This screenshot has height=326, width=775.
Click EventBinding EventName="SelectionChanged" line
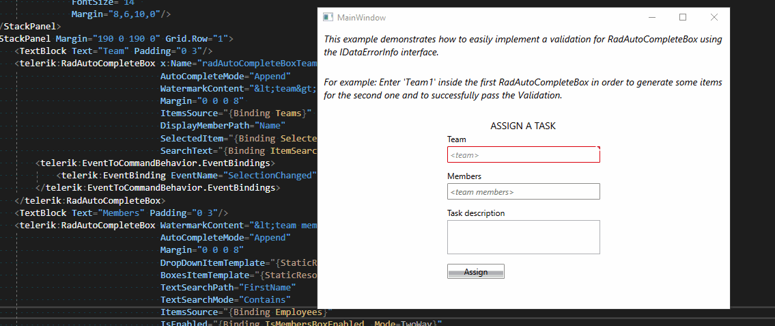click(186, 175)
